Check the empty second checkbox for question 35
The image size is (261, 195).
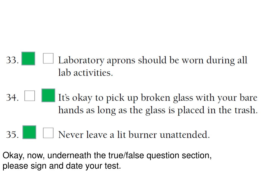[x=48, y=133]
